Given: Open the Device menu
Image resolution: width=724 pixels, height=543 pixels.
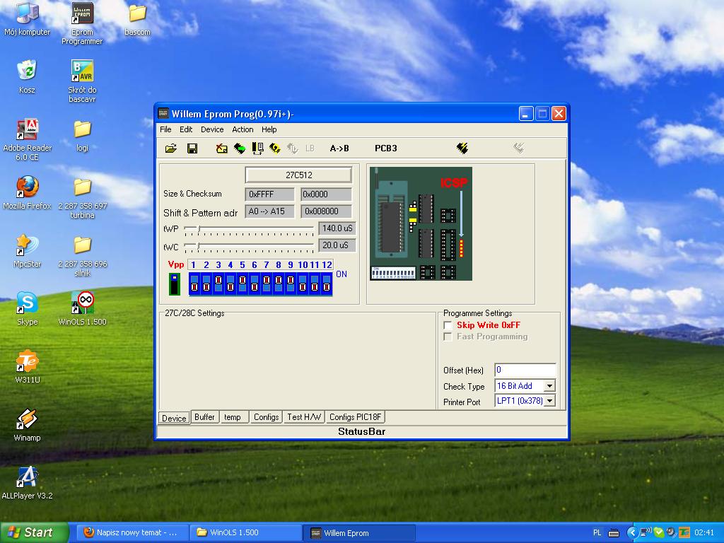Looking at the screenshot, I should tap(211, 129).
